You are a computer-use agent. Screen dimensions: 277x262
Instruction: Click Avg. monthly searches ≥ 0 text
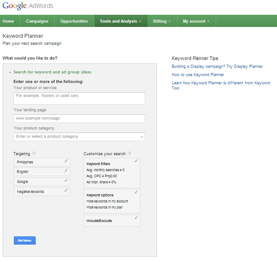click(x=106, y=170)
